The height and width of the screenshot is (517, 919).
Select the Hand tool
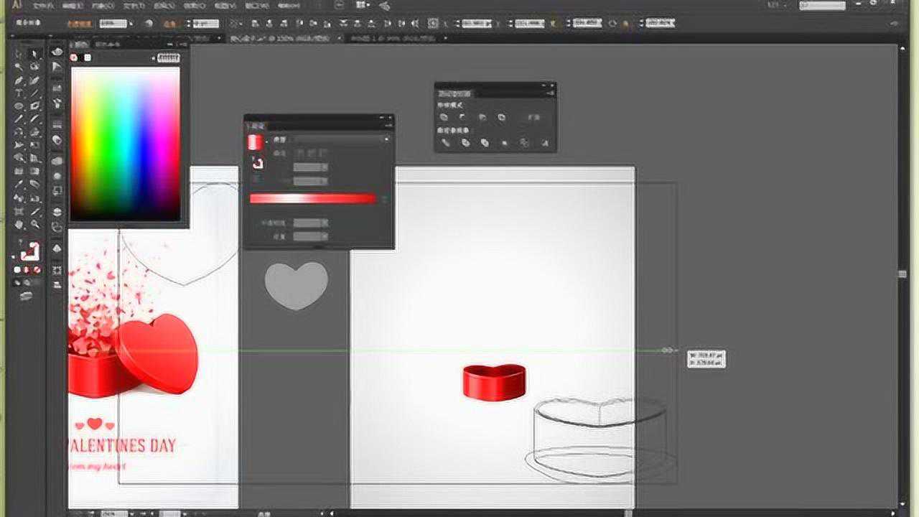point(18,223)
